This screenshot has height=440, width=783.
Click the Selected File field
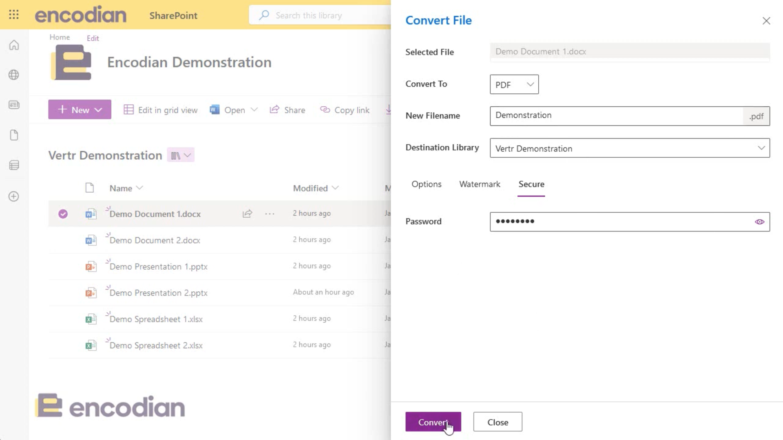[630, 52]
